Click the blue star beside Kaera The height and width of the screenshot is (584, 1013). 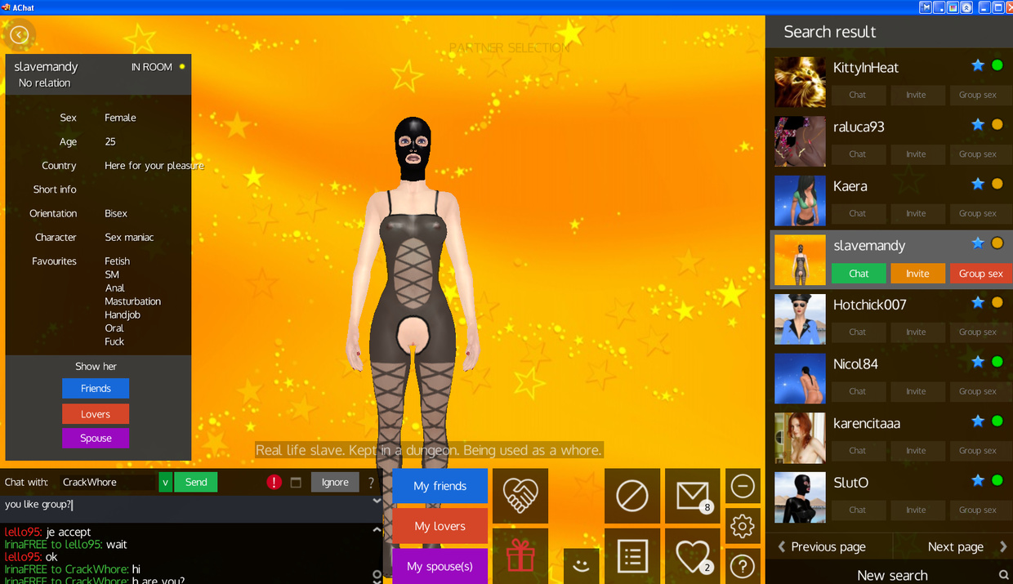point(978,184)
